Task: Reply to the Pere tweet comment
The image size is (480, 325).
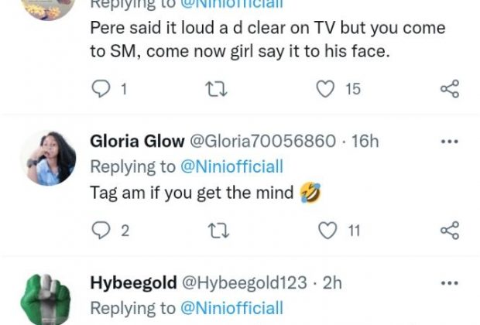Action: [x=102, y=89]
